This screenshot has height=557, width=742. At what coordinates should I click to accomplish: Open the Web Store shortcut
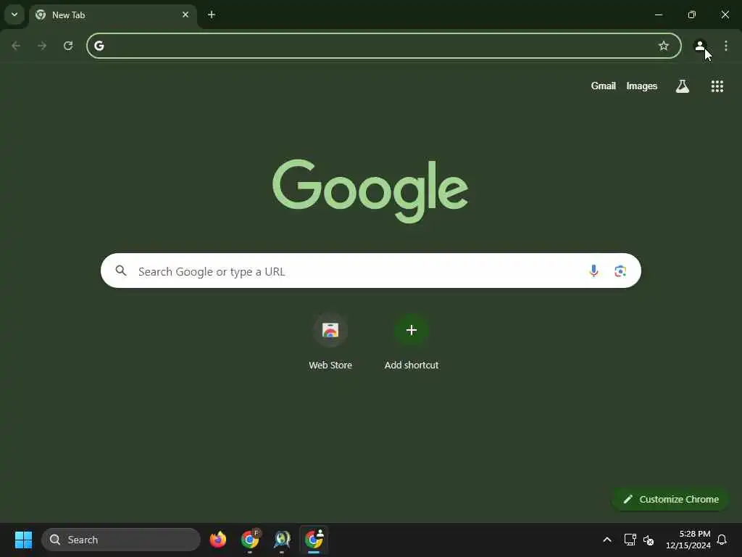coord(330,342)
